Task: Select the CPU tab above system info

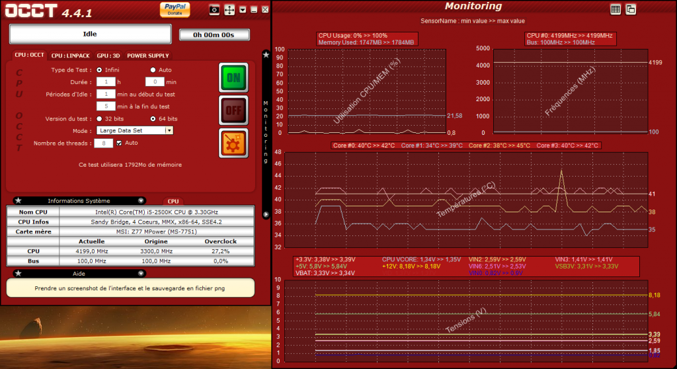Action: click(x=173, y=201)
